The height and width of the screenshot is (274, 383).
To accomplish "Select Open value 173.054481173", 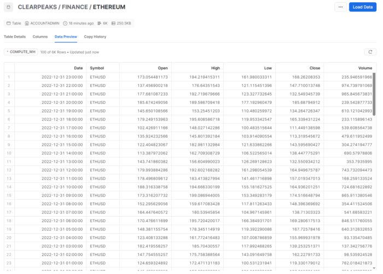I will (153, 77).
